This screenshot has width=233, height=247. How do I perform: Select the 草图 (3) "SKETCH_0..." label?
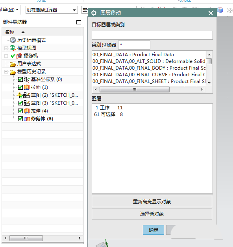54,103
